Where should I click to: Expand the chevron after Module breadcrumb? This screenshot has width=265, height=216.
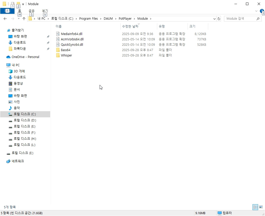151,19
